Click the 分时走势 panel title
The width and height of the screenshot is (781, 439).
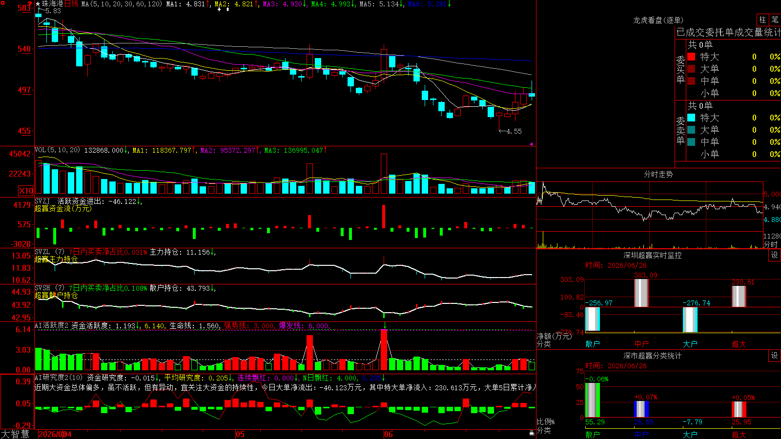coord(658,174)
